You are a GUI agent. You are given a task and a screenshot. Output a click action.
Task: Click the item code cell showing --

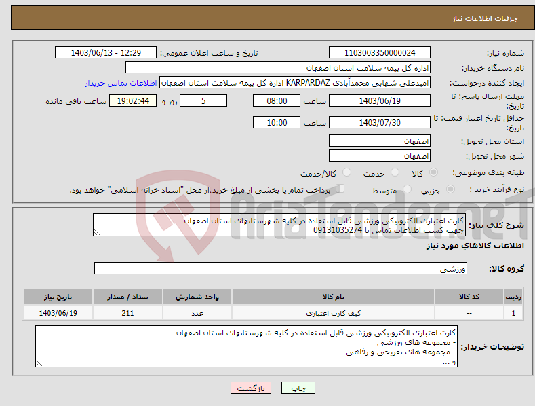point(469,313)
